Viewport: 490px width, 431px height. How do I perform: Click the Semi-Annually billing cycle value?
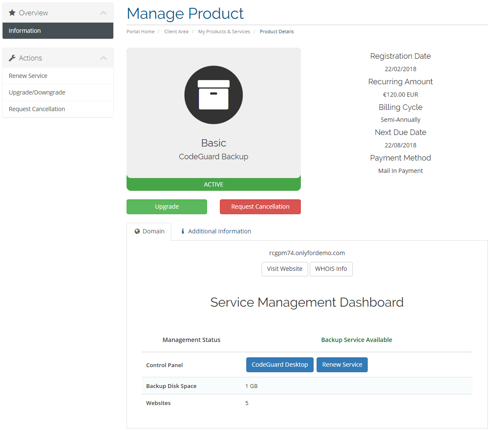click(401, 120)
